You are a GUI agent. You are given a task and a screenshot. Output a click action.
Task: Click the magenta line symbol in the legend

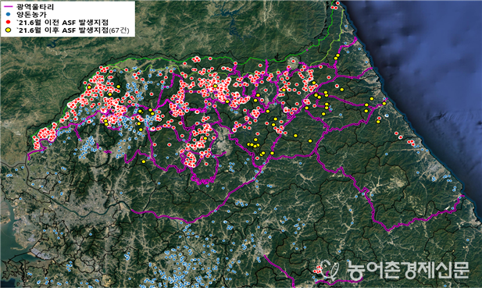click(9, 7)
